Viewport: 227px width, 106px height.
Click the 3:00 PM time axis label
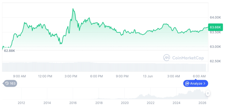(71, 76)
